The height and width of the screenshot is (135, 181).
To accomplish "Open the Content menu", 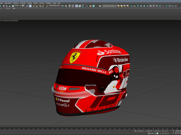I will point(35,3).
